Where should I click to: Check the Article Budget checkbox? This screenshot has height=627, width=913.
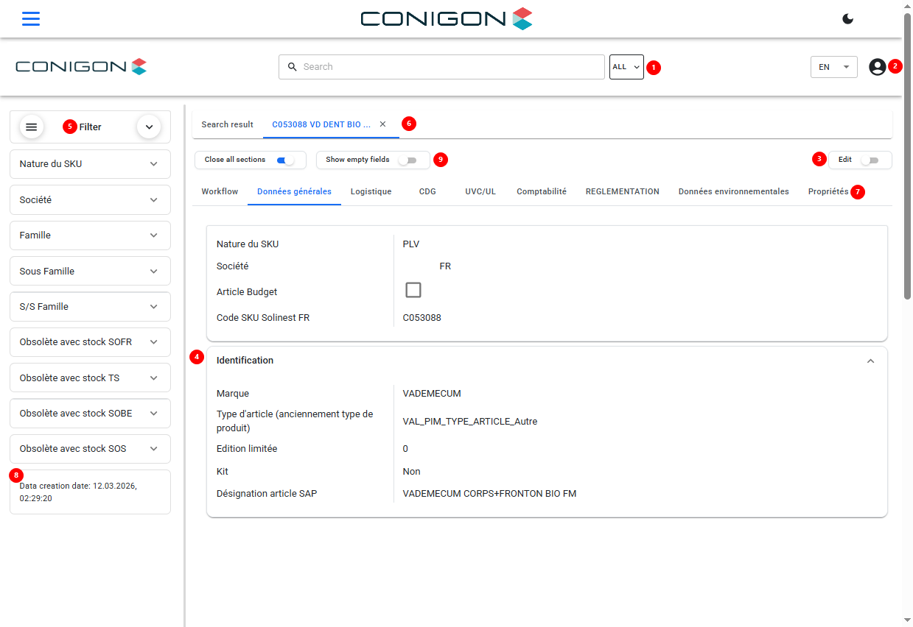click(413, 290)
